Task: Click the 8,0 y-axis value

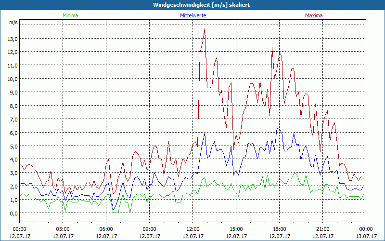Action: [14, 106]
